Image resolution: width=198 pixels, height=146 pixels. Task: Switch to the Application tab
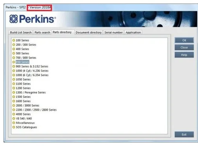coord(133,32)
